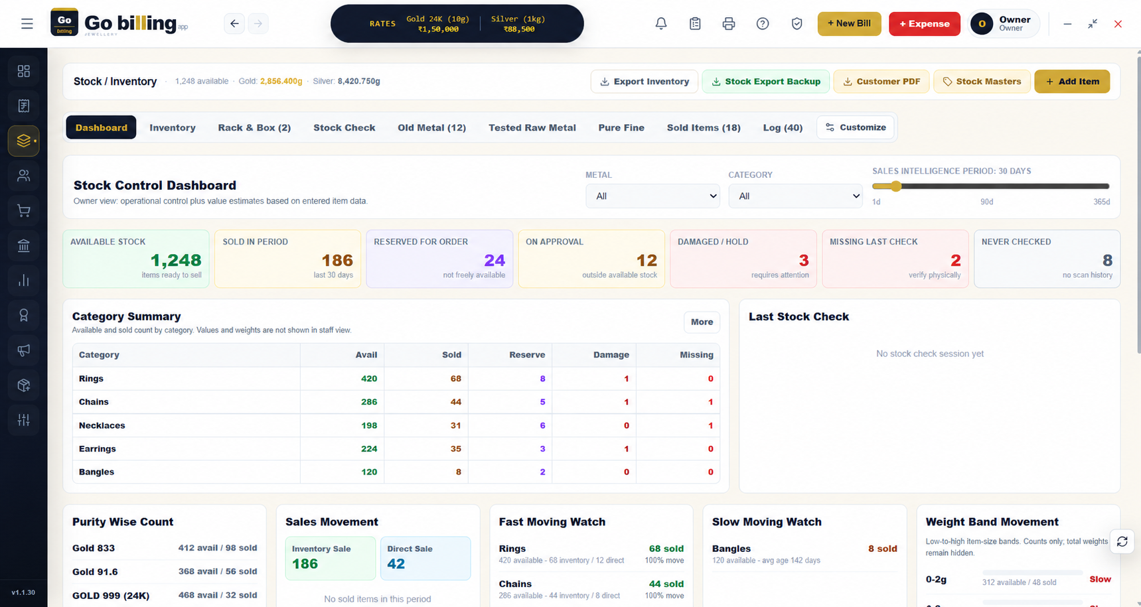Open bank building icon in sidebar
Screen dimensions: 1141x607
click(24, 246)
